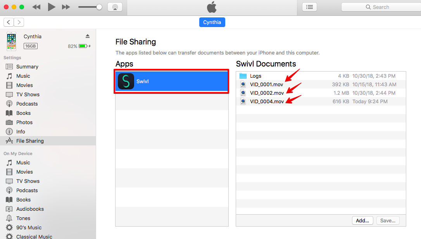Image resolution: width=421 pixels, height=239 pixels.
Task: Open Photos in Settings sidebar
Action: 24,122
